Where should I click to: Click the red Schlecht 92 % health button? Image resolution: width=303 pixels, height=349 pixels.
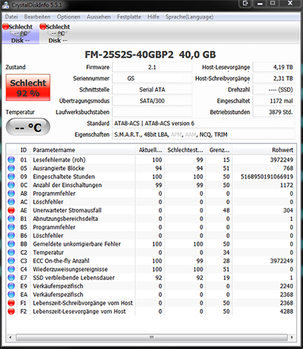[28, 88]
